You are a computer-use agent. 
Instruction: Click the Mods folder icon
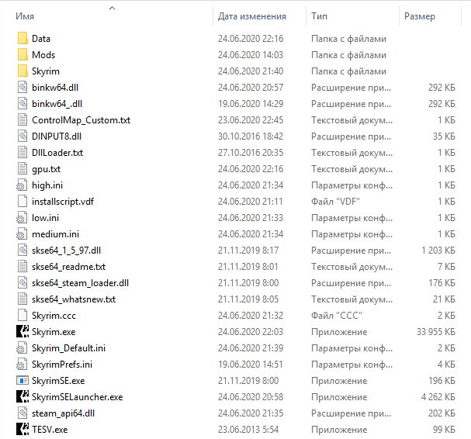(23, 55)
